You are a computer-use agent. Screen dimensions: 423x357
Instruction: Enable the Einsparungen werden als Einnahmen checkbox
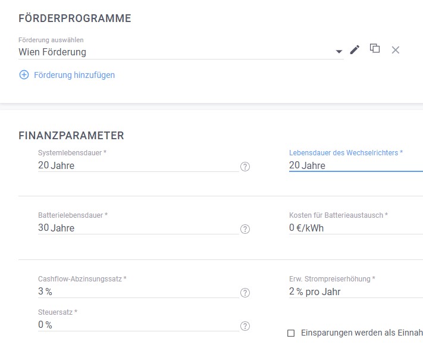[291, 333]
